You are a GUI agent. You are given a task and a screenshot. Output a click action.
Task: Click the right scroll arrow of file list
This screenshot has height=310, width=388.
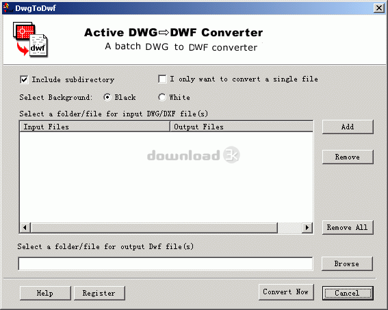click(307, 227)
